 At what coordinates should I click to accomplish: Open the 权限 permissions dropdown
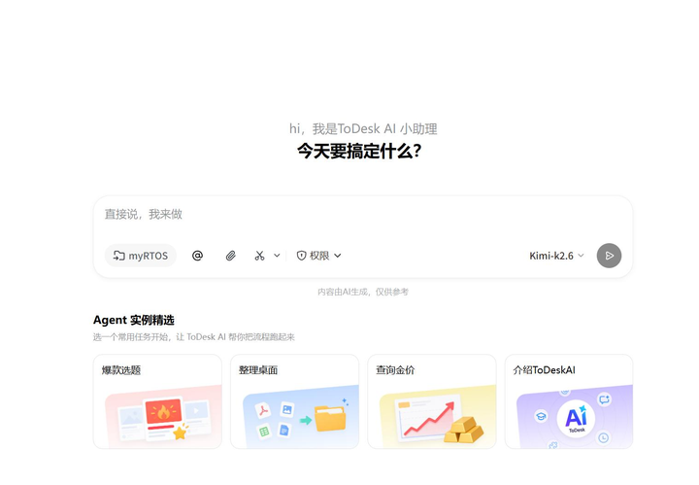(318, 256)
